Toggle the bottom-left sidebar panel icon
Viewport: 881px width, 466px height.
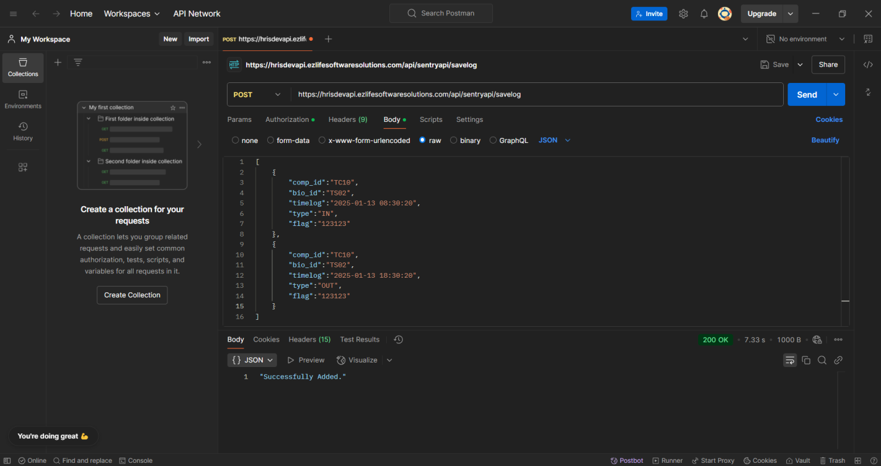click(7, 460)
